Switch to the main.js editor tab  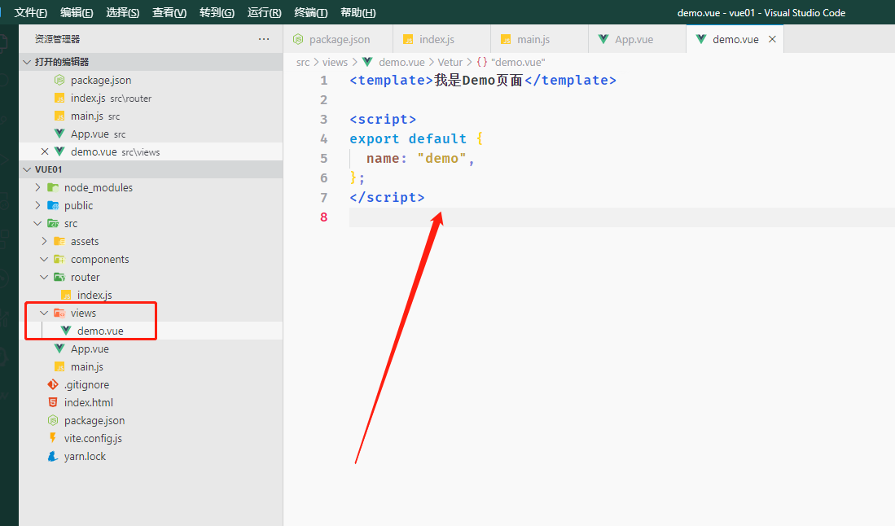(x=539, y=39)
